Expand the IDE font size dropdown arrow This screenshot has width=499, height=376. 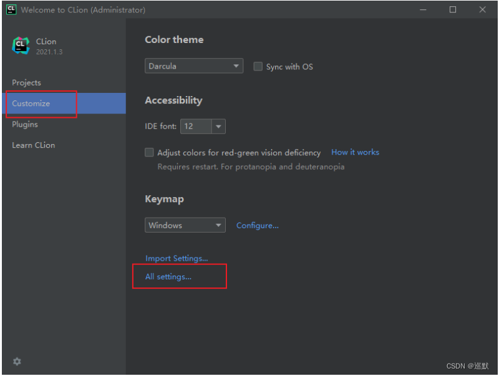pyautogui.click(x=218, y=127)
